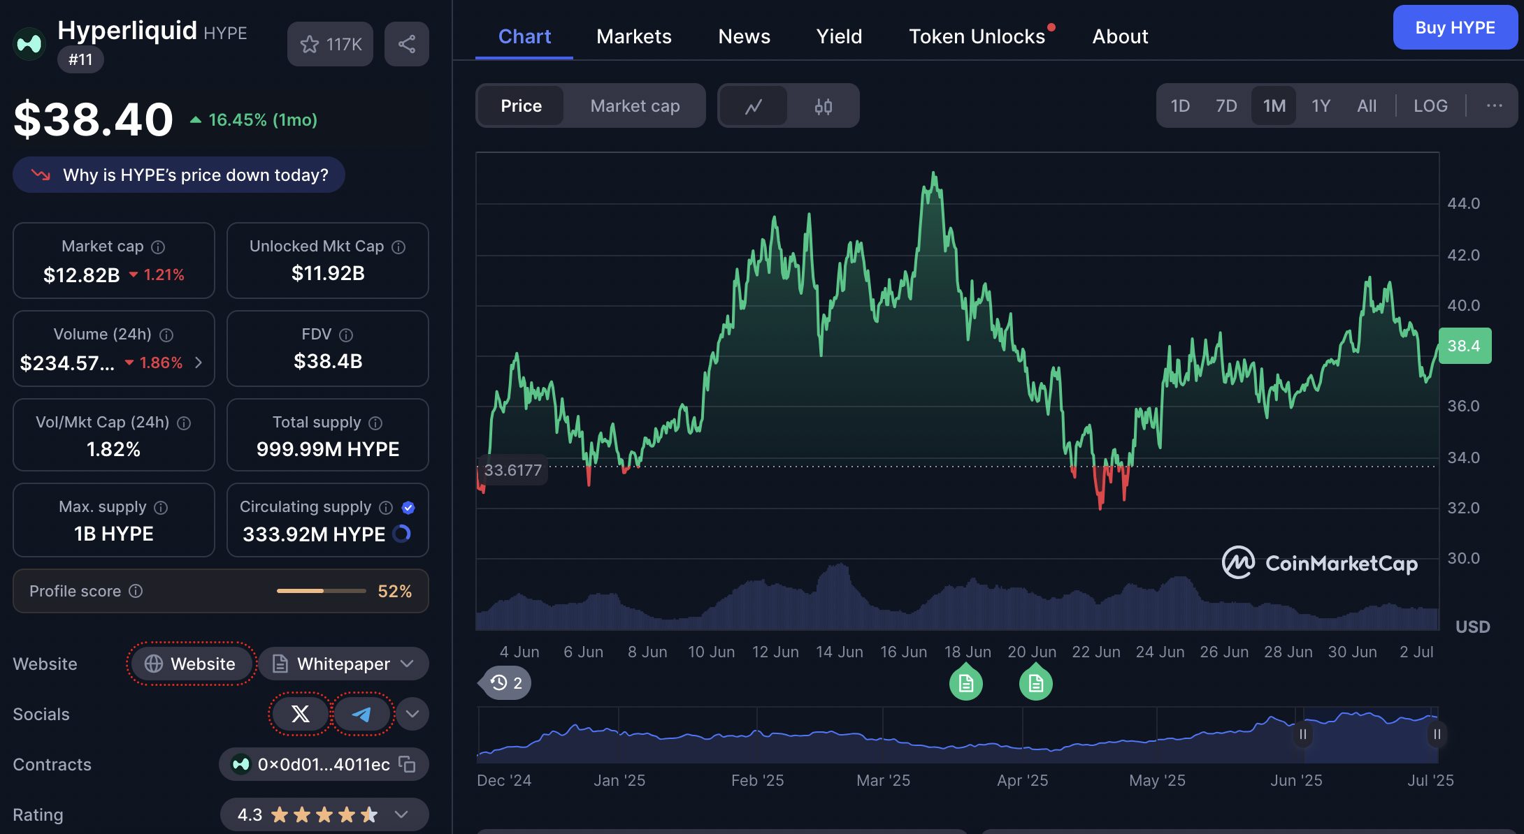Open the Markets tab
1524x834 pixels.
point(633,36)
